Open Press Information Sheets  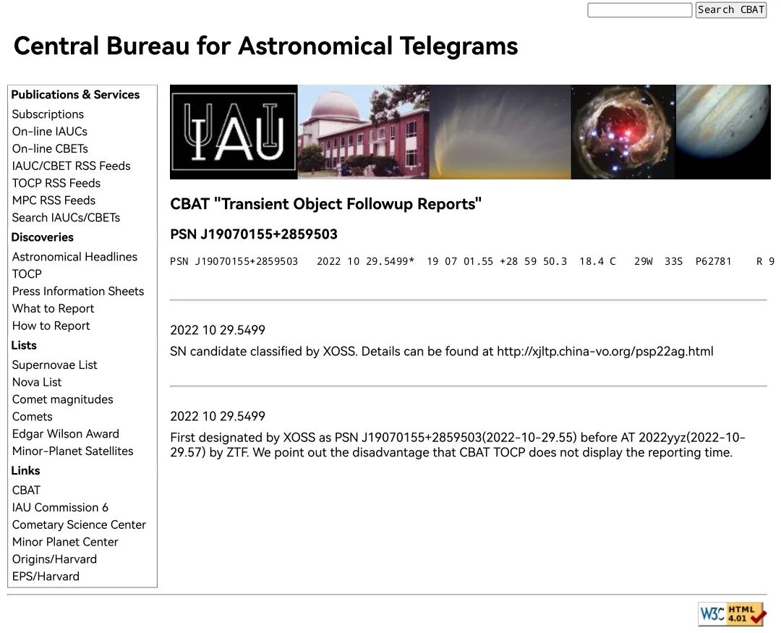(x=78, y=291)
